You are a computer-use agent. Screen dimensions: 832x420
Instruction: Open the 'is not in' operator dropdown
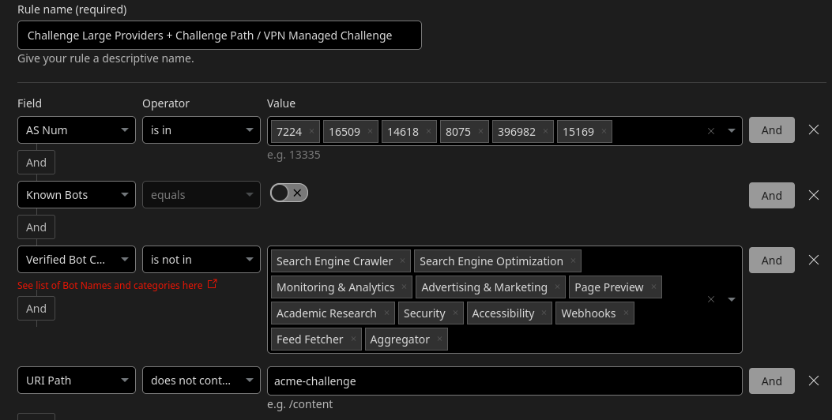pos(201,259)
